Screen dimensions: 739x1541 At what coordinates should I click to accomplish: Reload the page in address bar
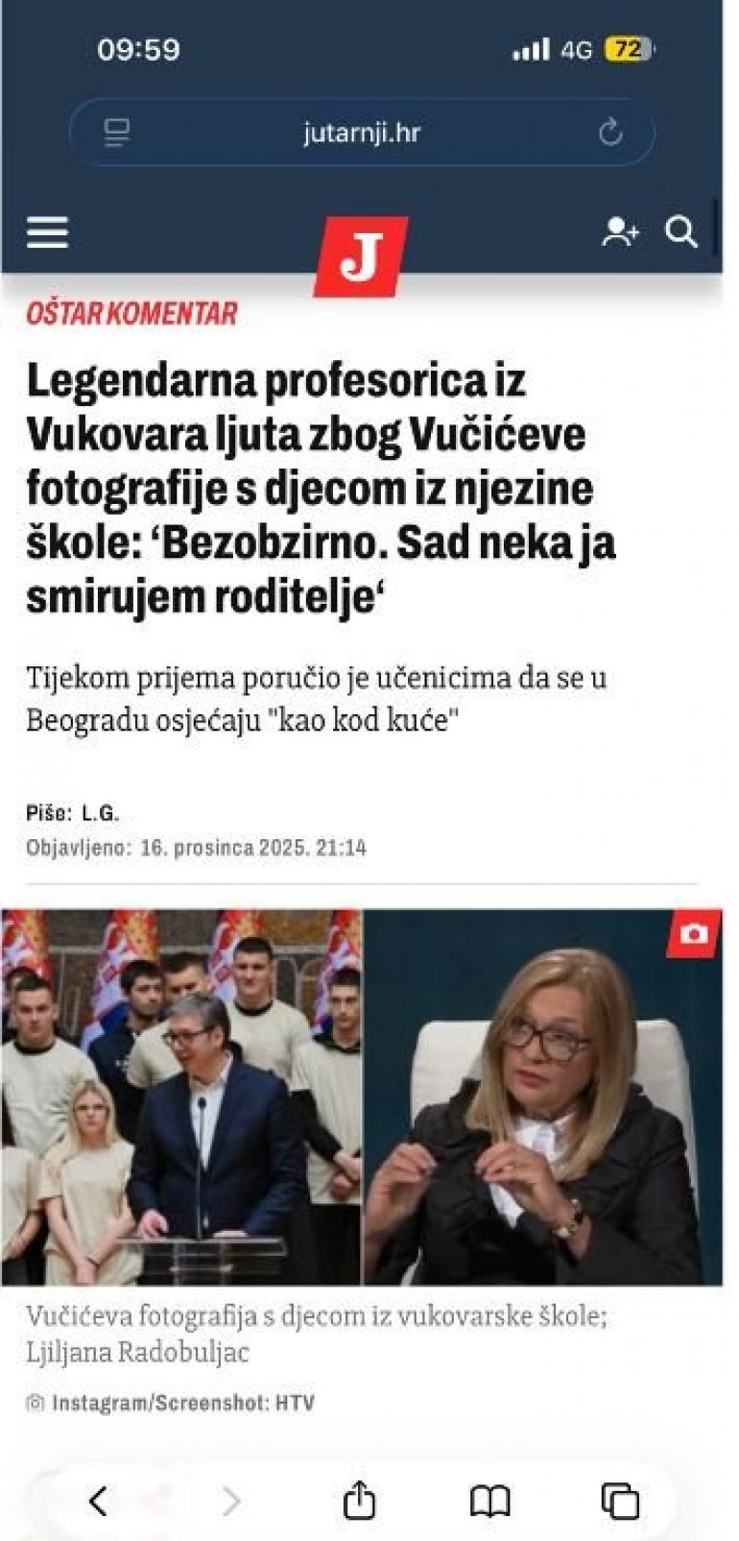click(x=610, y=132)
